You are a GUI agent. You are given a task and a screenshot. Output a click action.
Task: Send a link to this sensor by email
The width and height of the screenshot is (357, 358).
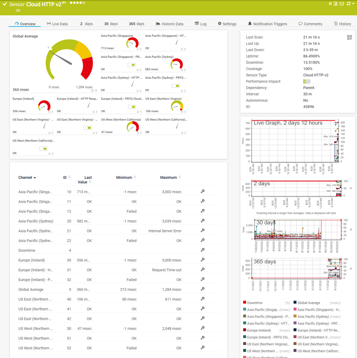(341, 3)
